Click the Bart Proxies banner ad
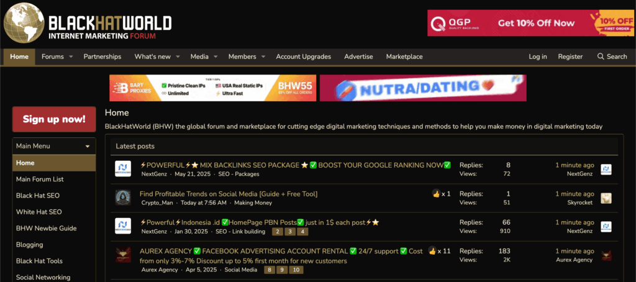 [213, 88]
